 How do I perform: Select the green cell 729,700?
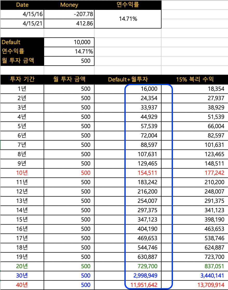[x=128, y=266]
